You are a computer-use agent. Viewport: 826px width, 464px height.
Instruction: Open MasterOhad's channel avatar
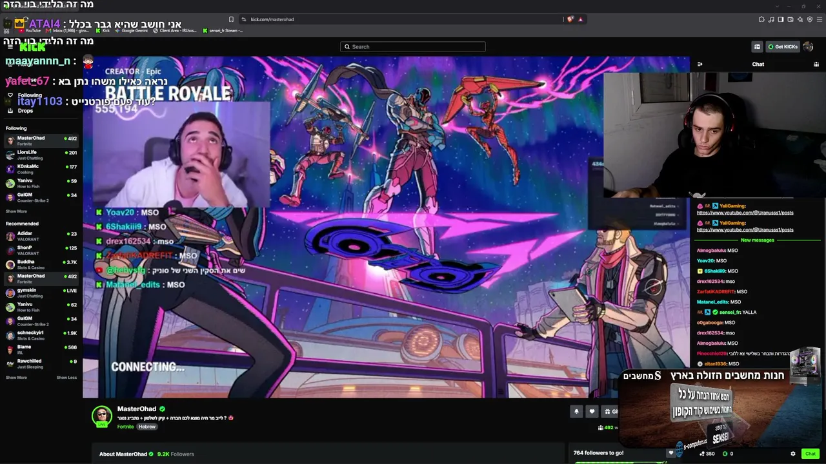[102, 416]
